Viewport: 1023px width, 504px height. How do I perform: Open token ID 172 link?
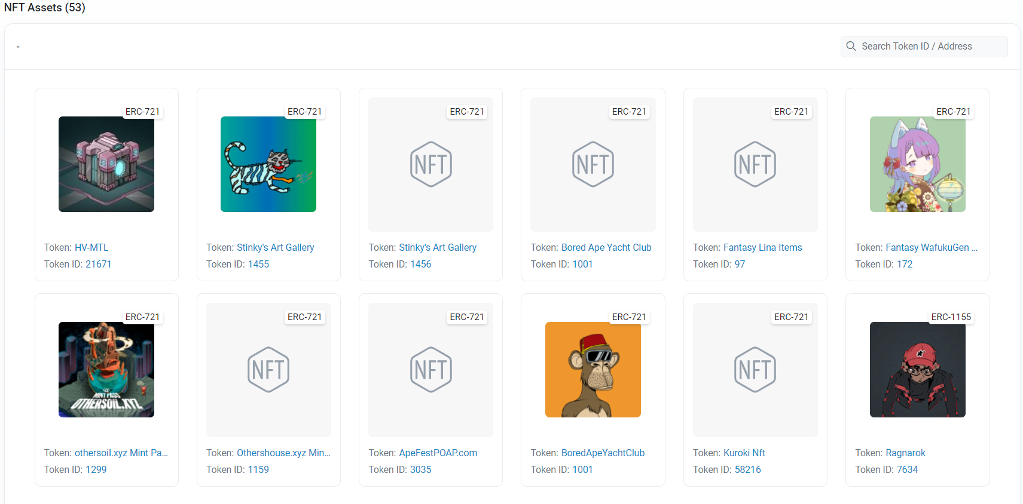pyautogui.click(x=905, y=264)
